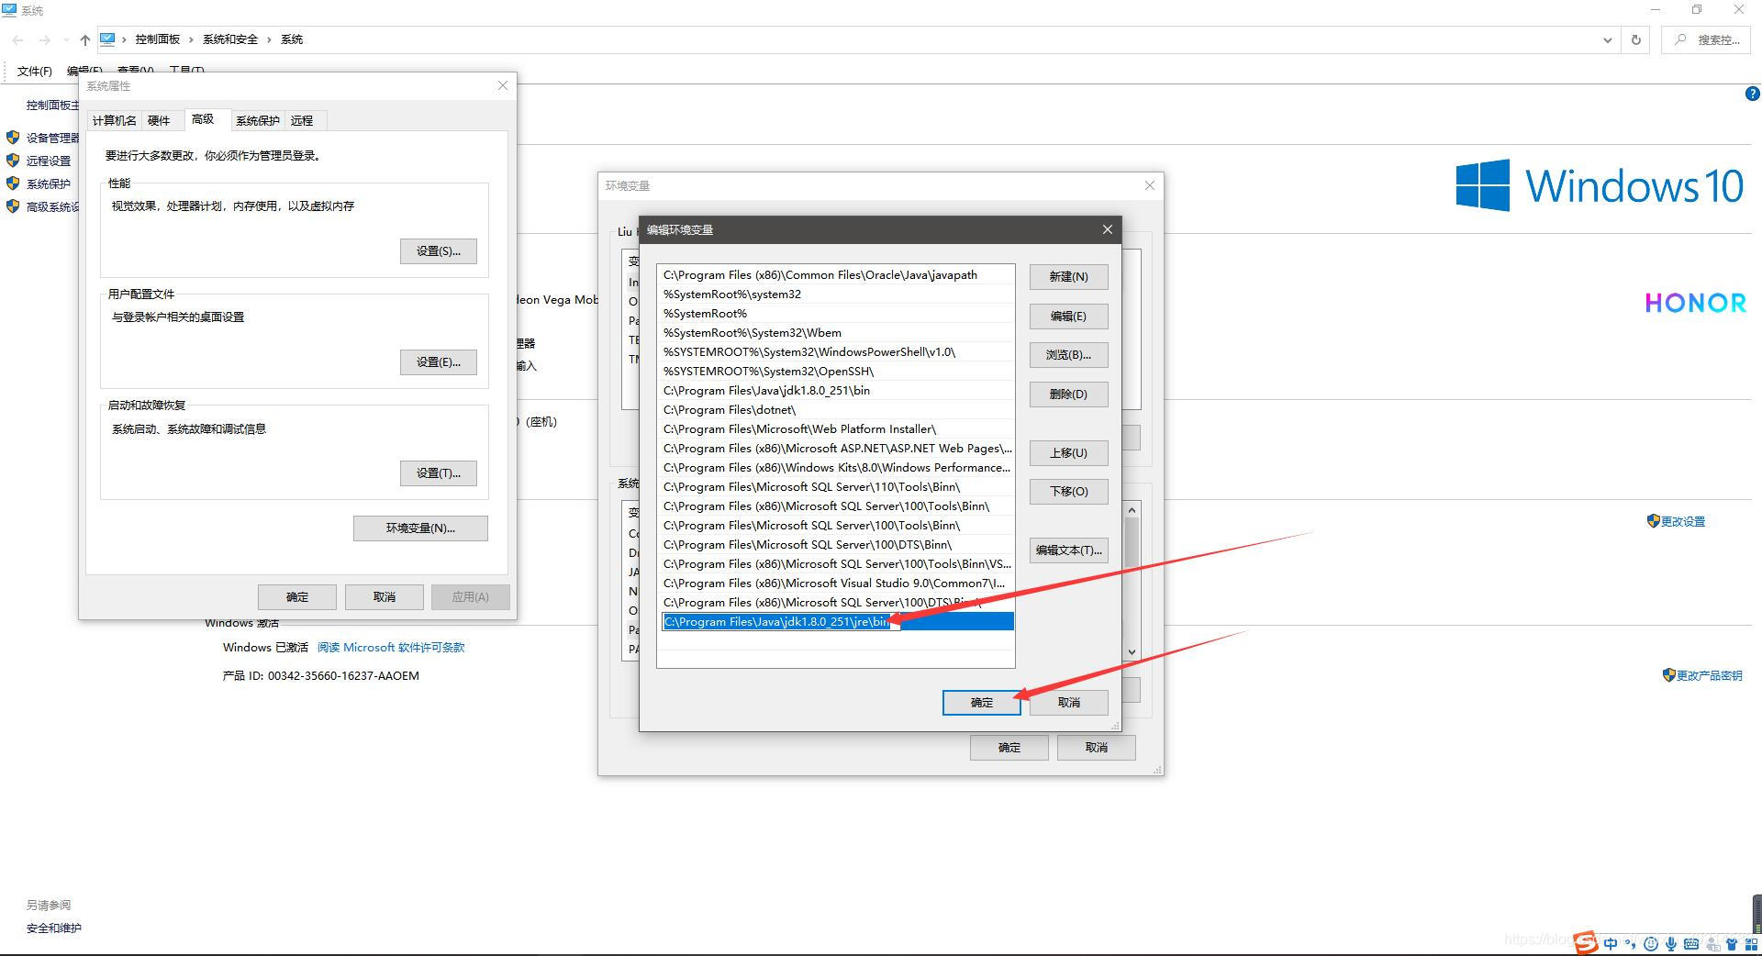Go back in the Control Panel window

pos(18,39)
